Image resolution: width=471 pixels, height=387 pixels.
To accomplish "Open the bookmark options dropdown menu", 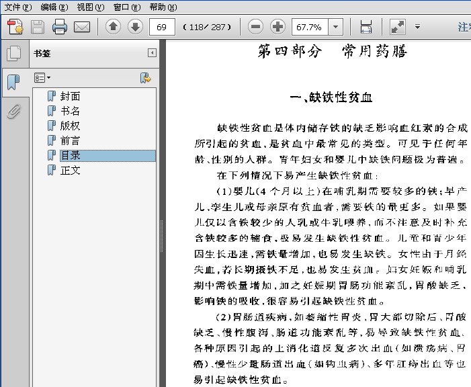I will point(42,78).
